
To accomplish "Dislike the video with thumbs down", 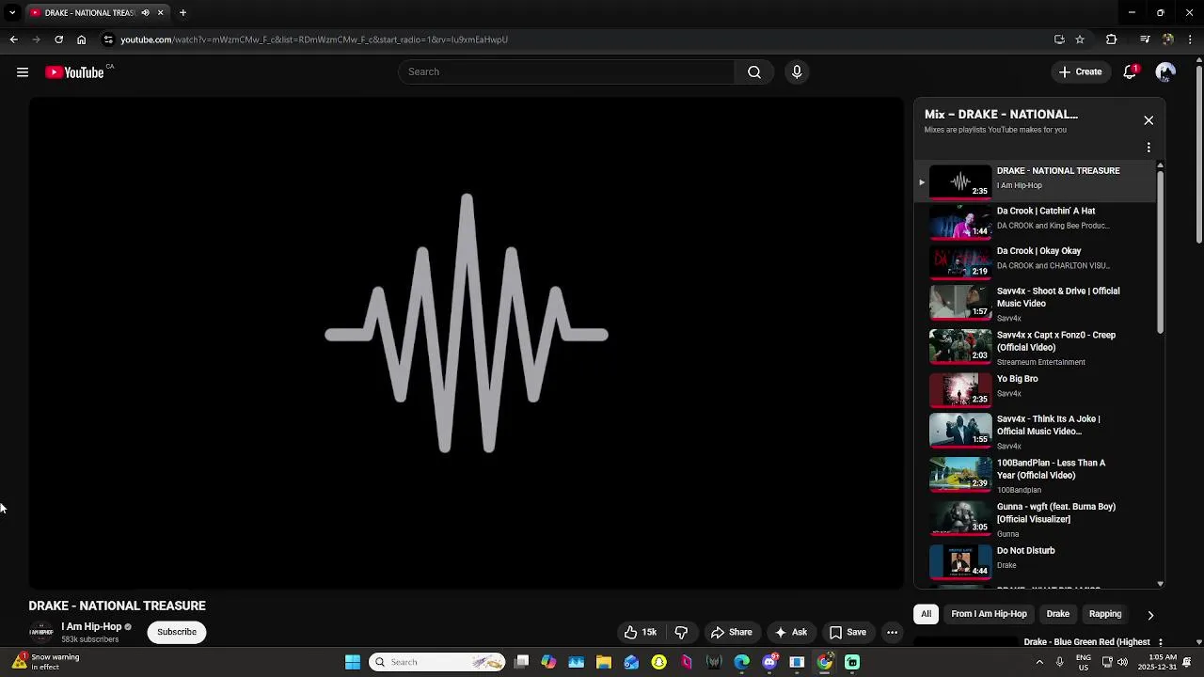I will [682, 632].
